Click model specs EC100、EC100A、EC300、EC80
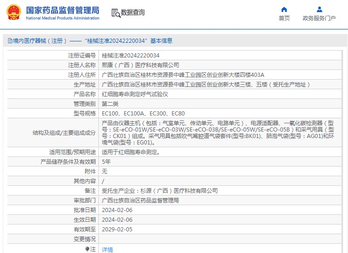 (x=143, y=114)
